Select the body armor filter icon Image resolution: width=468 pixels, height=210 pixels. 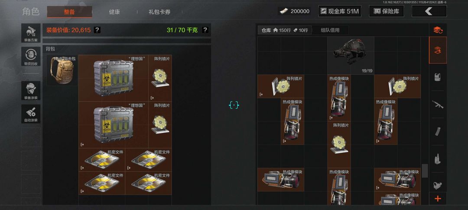pos(438,77)
